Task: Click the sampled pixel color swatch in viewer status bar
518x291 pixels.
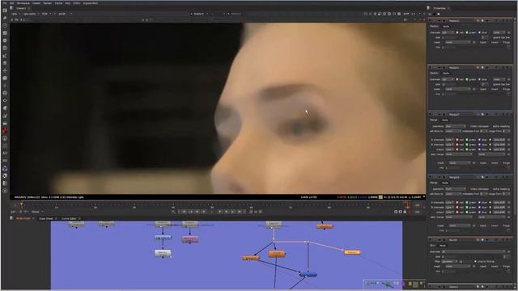Action: pos(380,197)
